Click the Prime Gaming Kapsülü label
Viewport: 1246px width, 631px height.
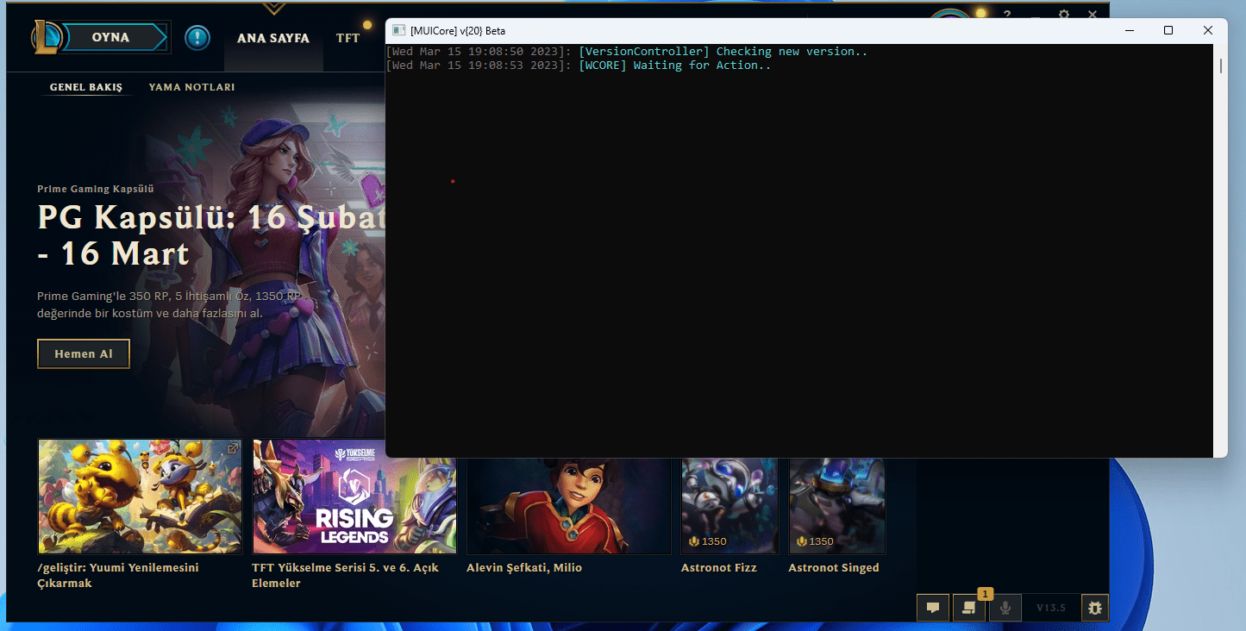[x=96, y=188]
